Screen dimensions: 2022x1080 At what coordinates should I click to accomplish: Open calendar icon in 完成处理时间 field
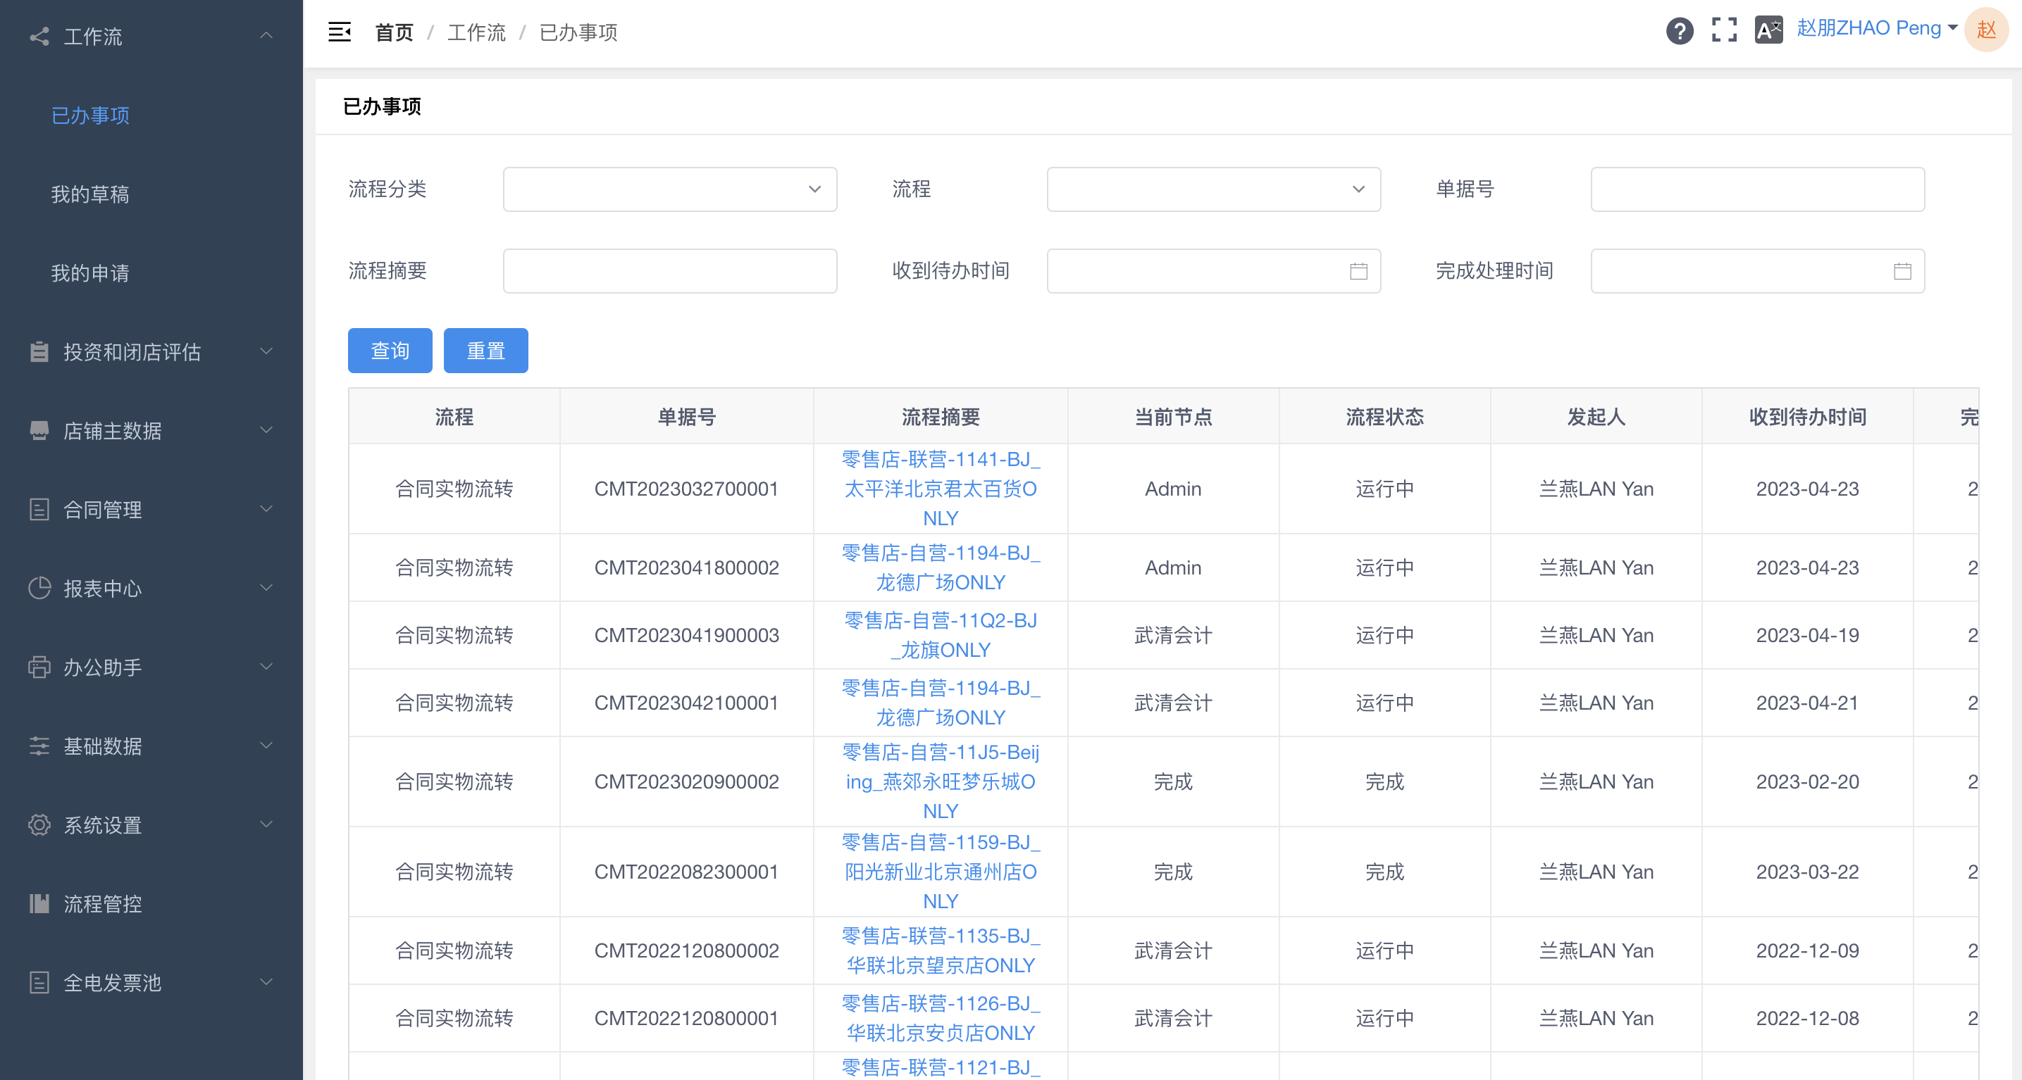[x=1903, y=271]
